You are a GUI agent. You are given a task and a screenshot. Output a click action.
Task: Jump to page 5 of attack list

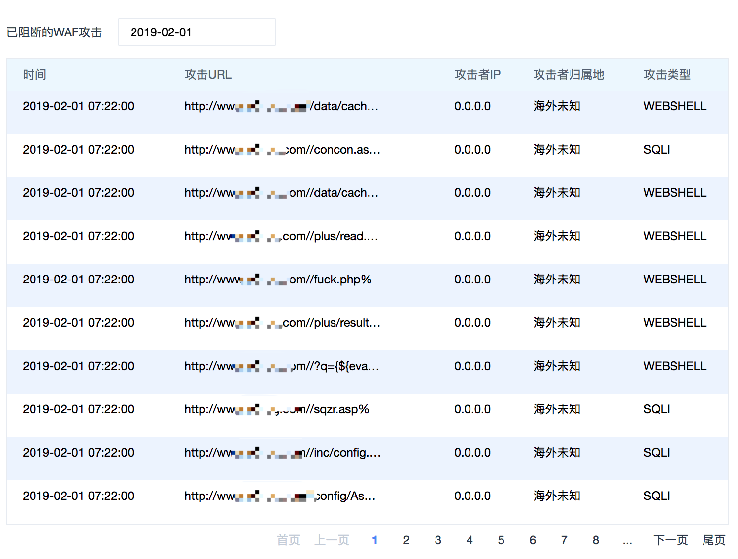(x=501, y=540)
